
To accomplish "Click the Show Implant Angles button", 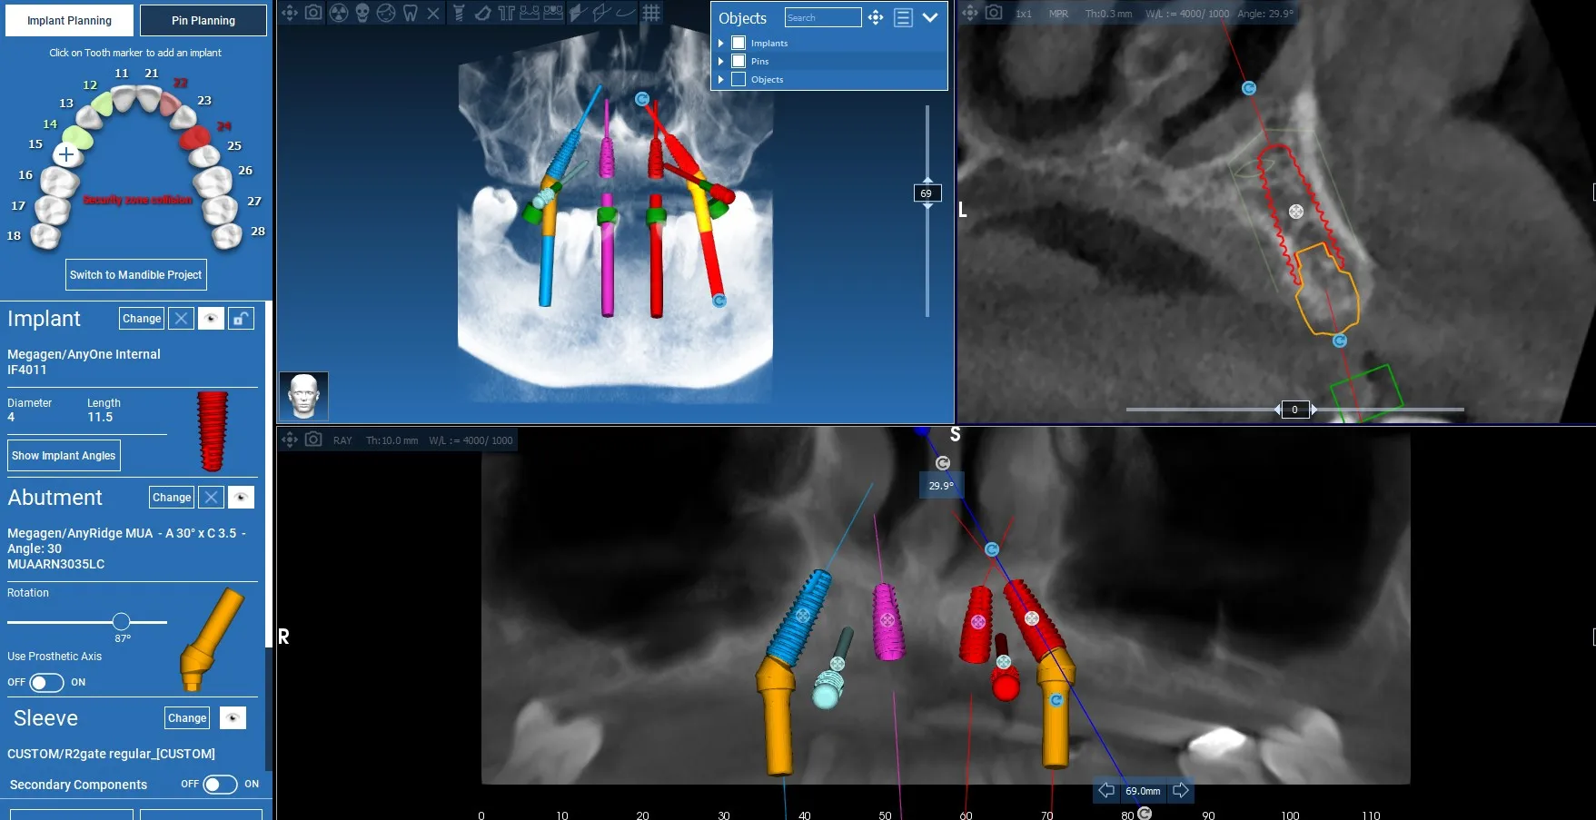I will point(64,456).
